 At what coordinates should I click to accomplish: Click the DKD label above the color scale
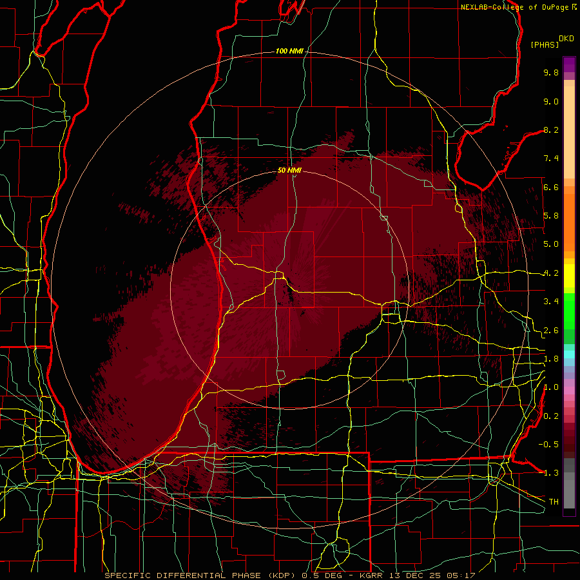[x=566, y=39]
